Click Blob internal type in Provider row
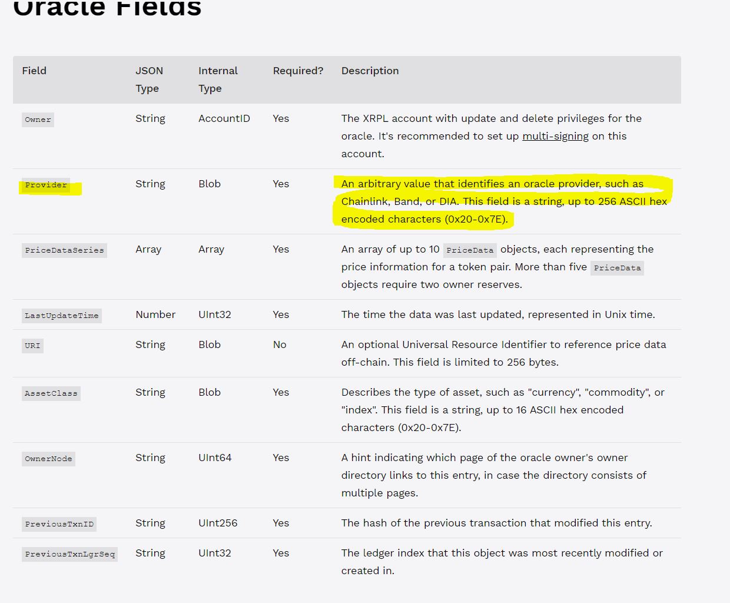 coord(210,184)
